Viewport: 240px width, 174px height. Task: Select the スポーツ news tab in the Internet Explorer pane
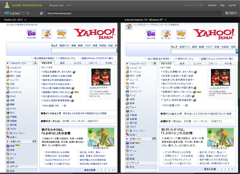click(213, 64)
